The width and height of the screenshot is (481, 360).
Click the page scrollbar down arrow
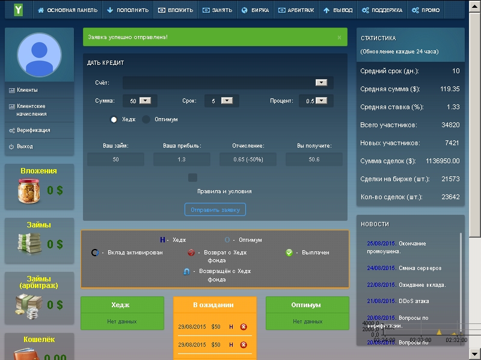[475, 354]
